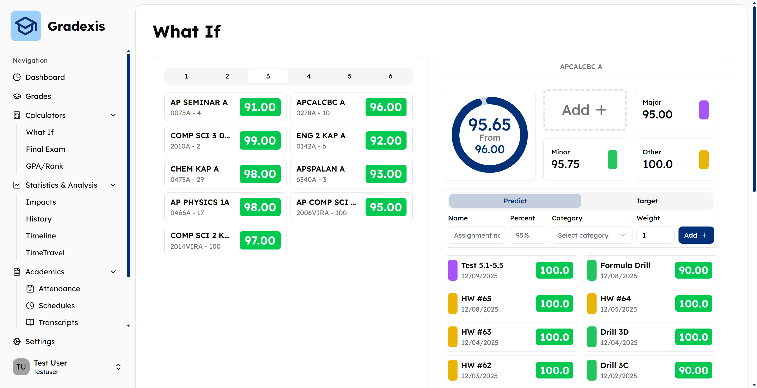Select marking period 4
757x388 pixels.
coord(308,76)
